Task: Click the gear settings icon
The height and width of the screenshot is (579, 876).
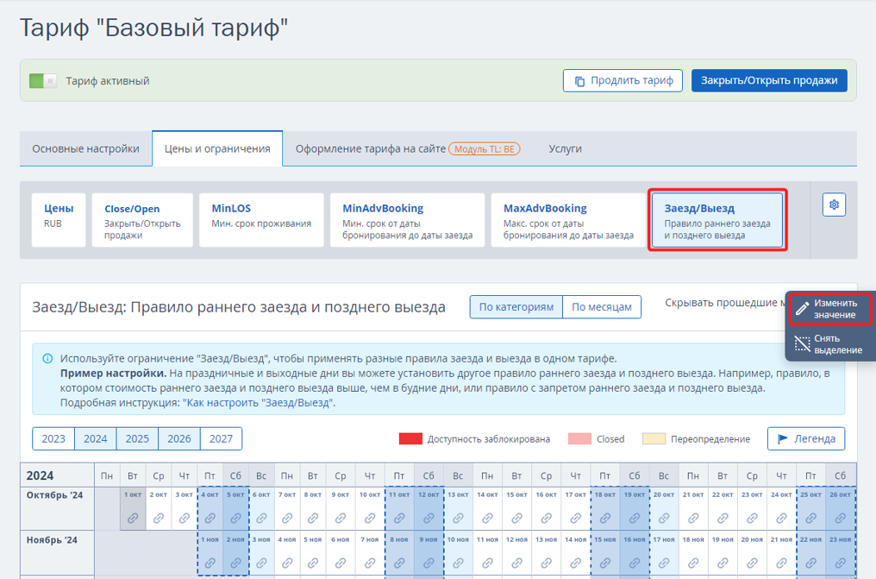Action: (x=834, y=205)
